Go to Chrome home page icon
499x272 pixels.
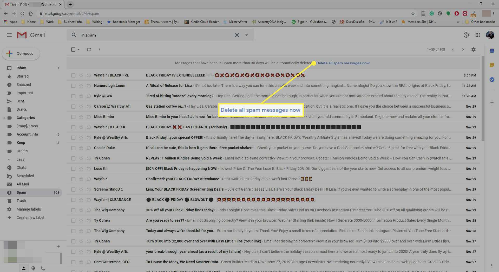click(31, 13)
